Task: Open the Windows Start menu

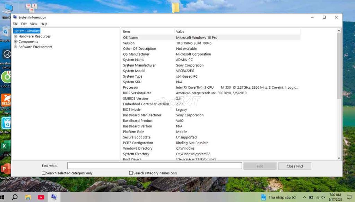Action: (2, 197)
